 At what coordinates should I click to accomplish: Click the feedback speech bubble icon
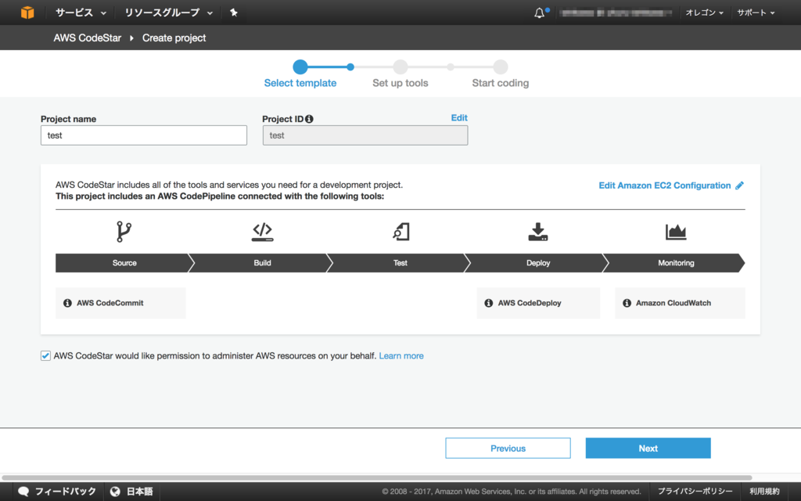pos(23,492)
